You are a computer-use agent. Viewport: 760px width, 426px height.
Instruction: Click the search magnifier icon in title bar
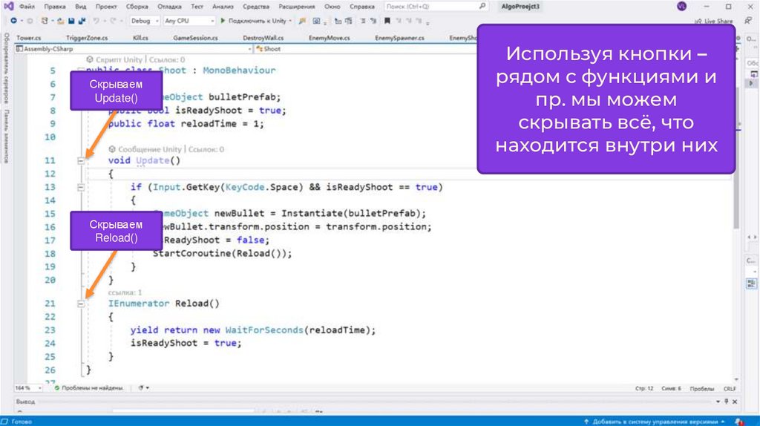[482, 6]
